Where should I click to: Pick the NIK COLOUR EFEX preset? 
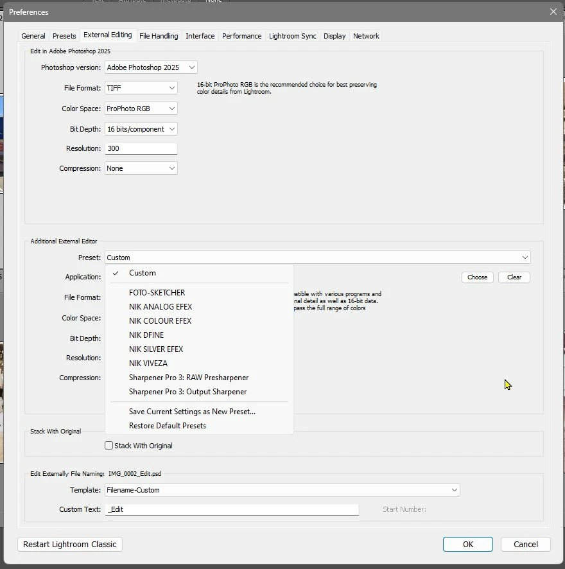tap(199, 321)
